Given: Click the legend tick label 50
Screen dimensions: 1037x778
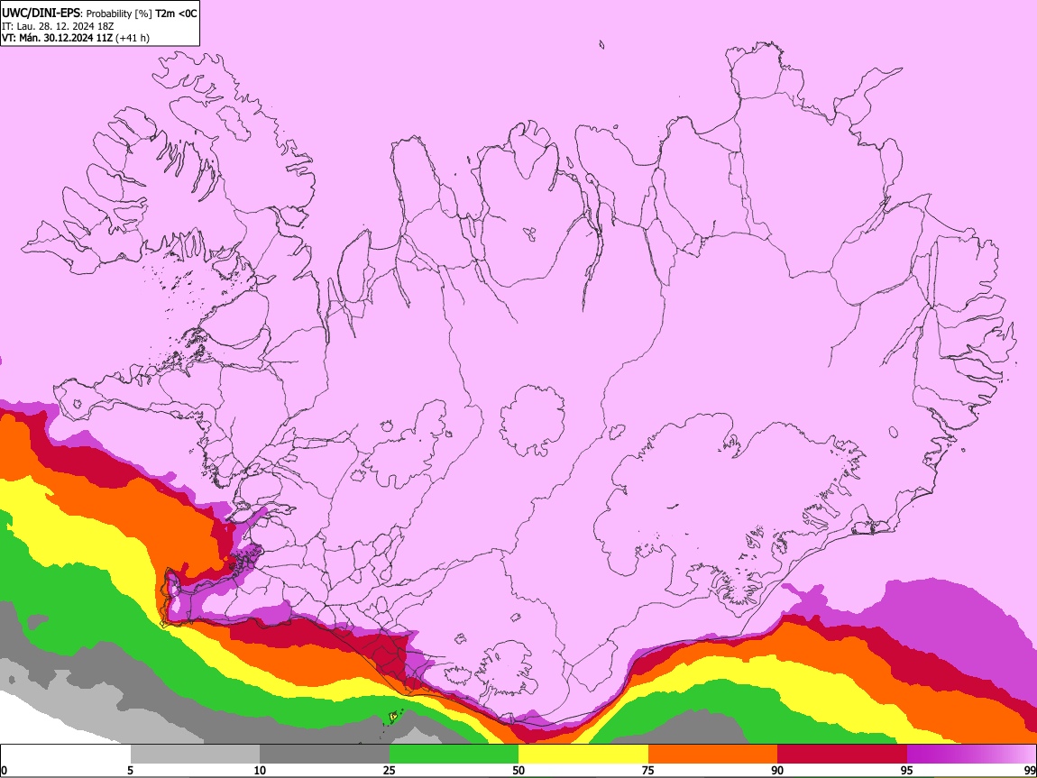Looking at the screenshot, I should click(x=518, y=771).
